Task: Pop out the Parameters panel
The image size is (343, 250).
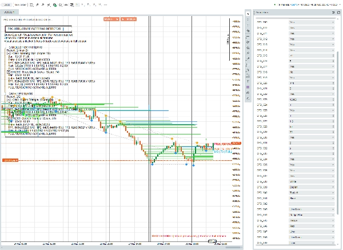Action: point(333,12)
